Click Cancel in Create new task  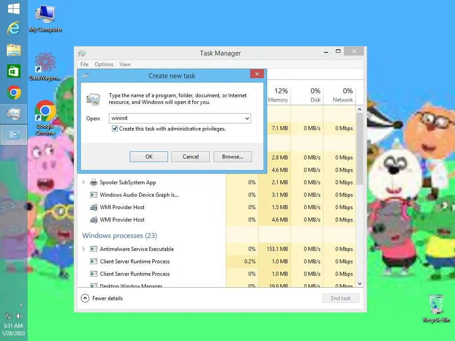190,157
